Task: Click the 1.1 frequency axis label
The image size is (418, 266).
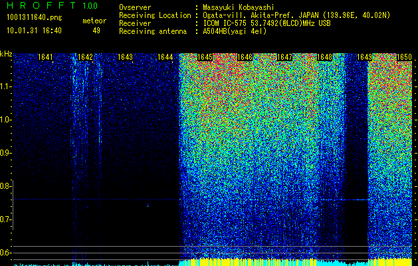Action: pos(5,86)
